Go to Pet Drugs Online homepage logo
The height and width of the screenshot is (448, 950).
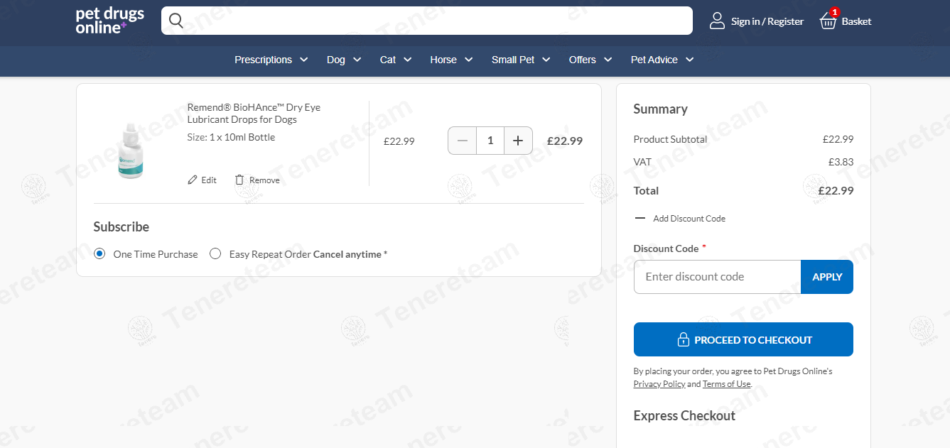tap(110, 21)
